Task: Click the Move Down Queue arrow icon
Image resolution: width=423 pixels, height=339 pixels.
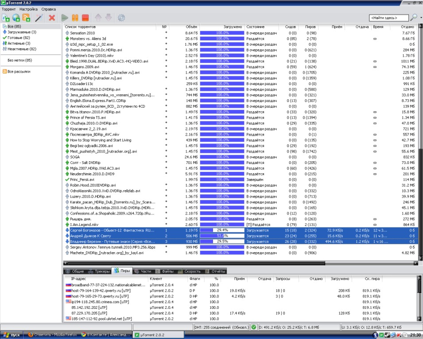Action: pyautogui.click(x=109, y=18)
